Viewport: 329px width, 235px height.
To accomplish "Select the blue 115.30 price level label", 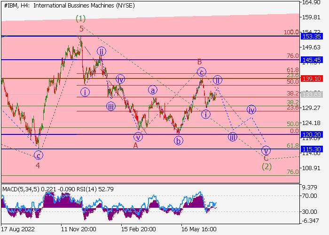I will coord(312,149).
